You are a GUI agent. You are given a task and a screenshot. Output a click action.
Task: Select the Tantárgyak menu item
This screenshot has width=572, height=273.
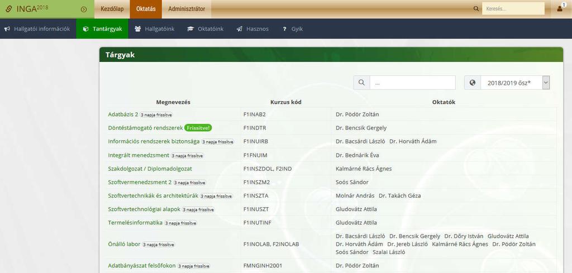(102, 29)
